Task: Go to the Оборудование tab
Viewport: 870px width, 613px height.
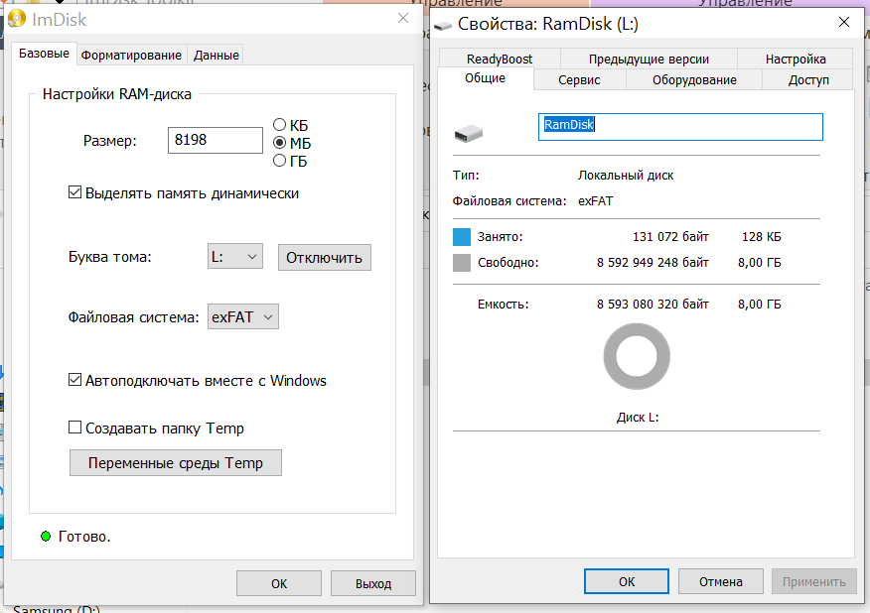Action: (694, 80)
